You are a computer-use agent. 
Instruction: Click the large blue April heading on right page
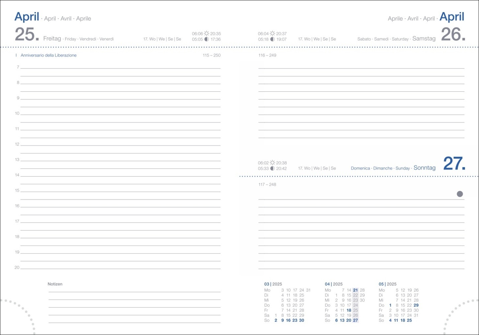452,16
